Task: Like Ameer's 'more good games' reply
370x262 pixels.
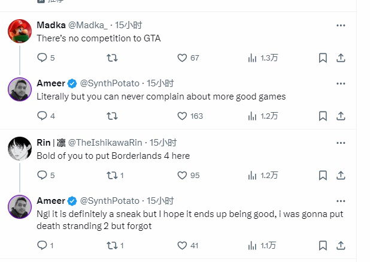Action: click(183, 116)
